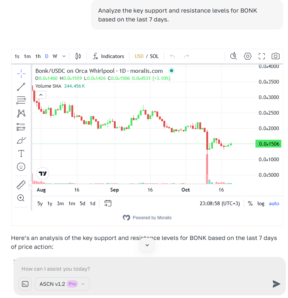Open the Fibonacci retracement tool
This screenshot has height=298, width=288.
pyautogui.click(x=21, y=100)
